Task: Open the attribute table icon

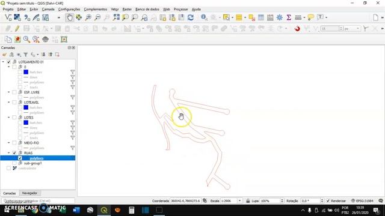Action: [x=261, y=17]
